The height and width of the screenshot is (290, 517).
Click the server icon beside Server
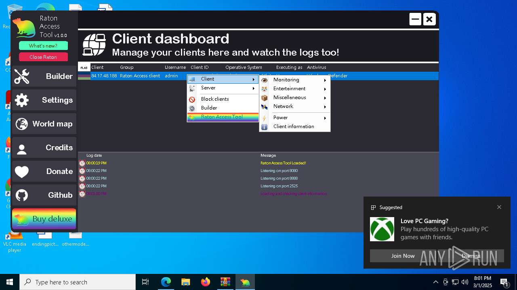[x=192, y=88]
